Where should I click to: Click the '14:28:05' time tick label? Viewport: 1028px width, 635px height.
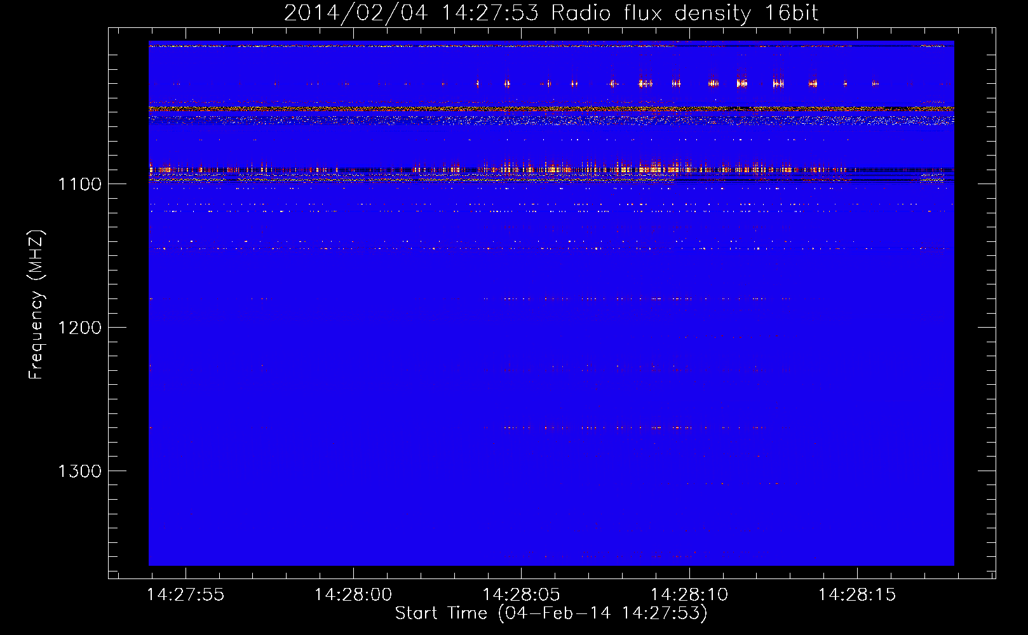(521, 594)
